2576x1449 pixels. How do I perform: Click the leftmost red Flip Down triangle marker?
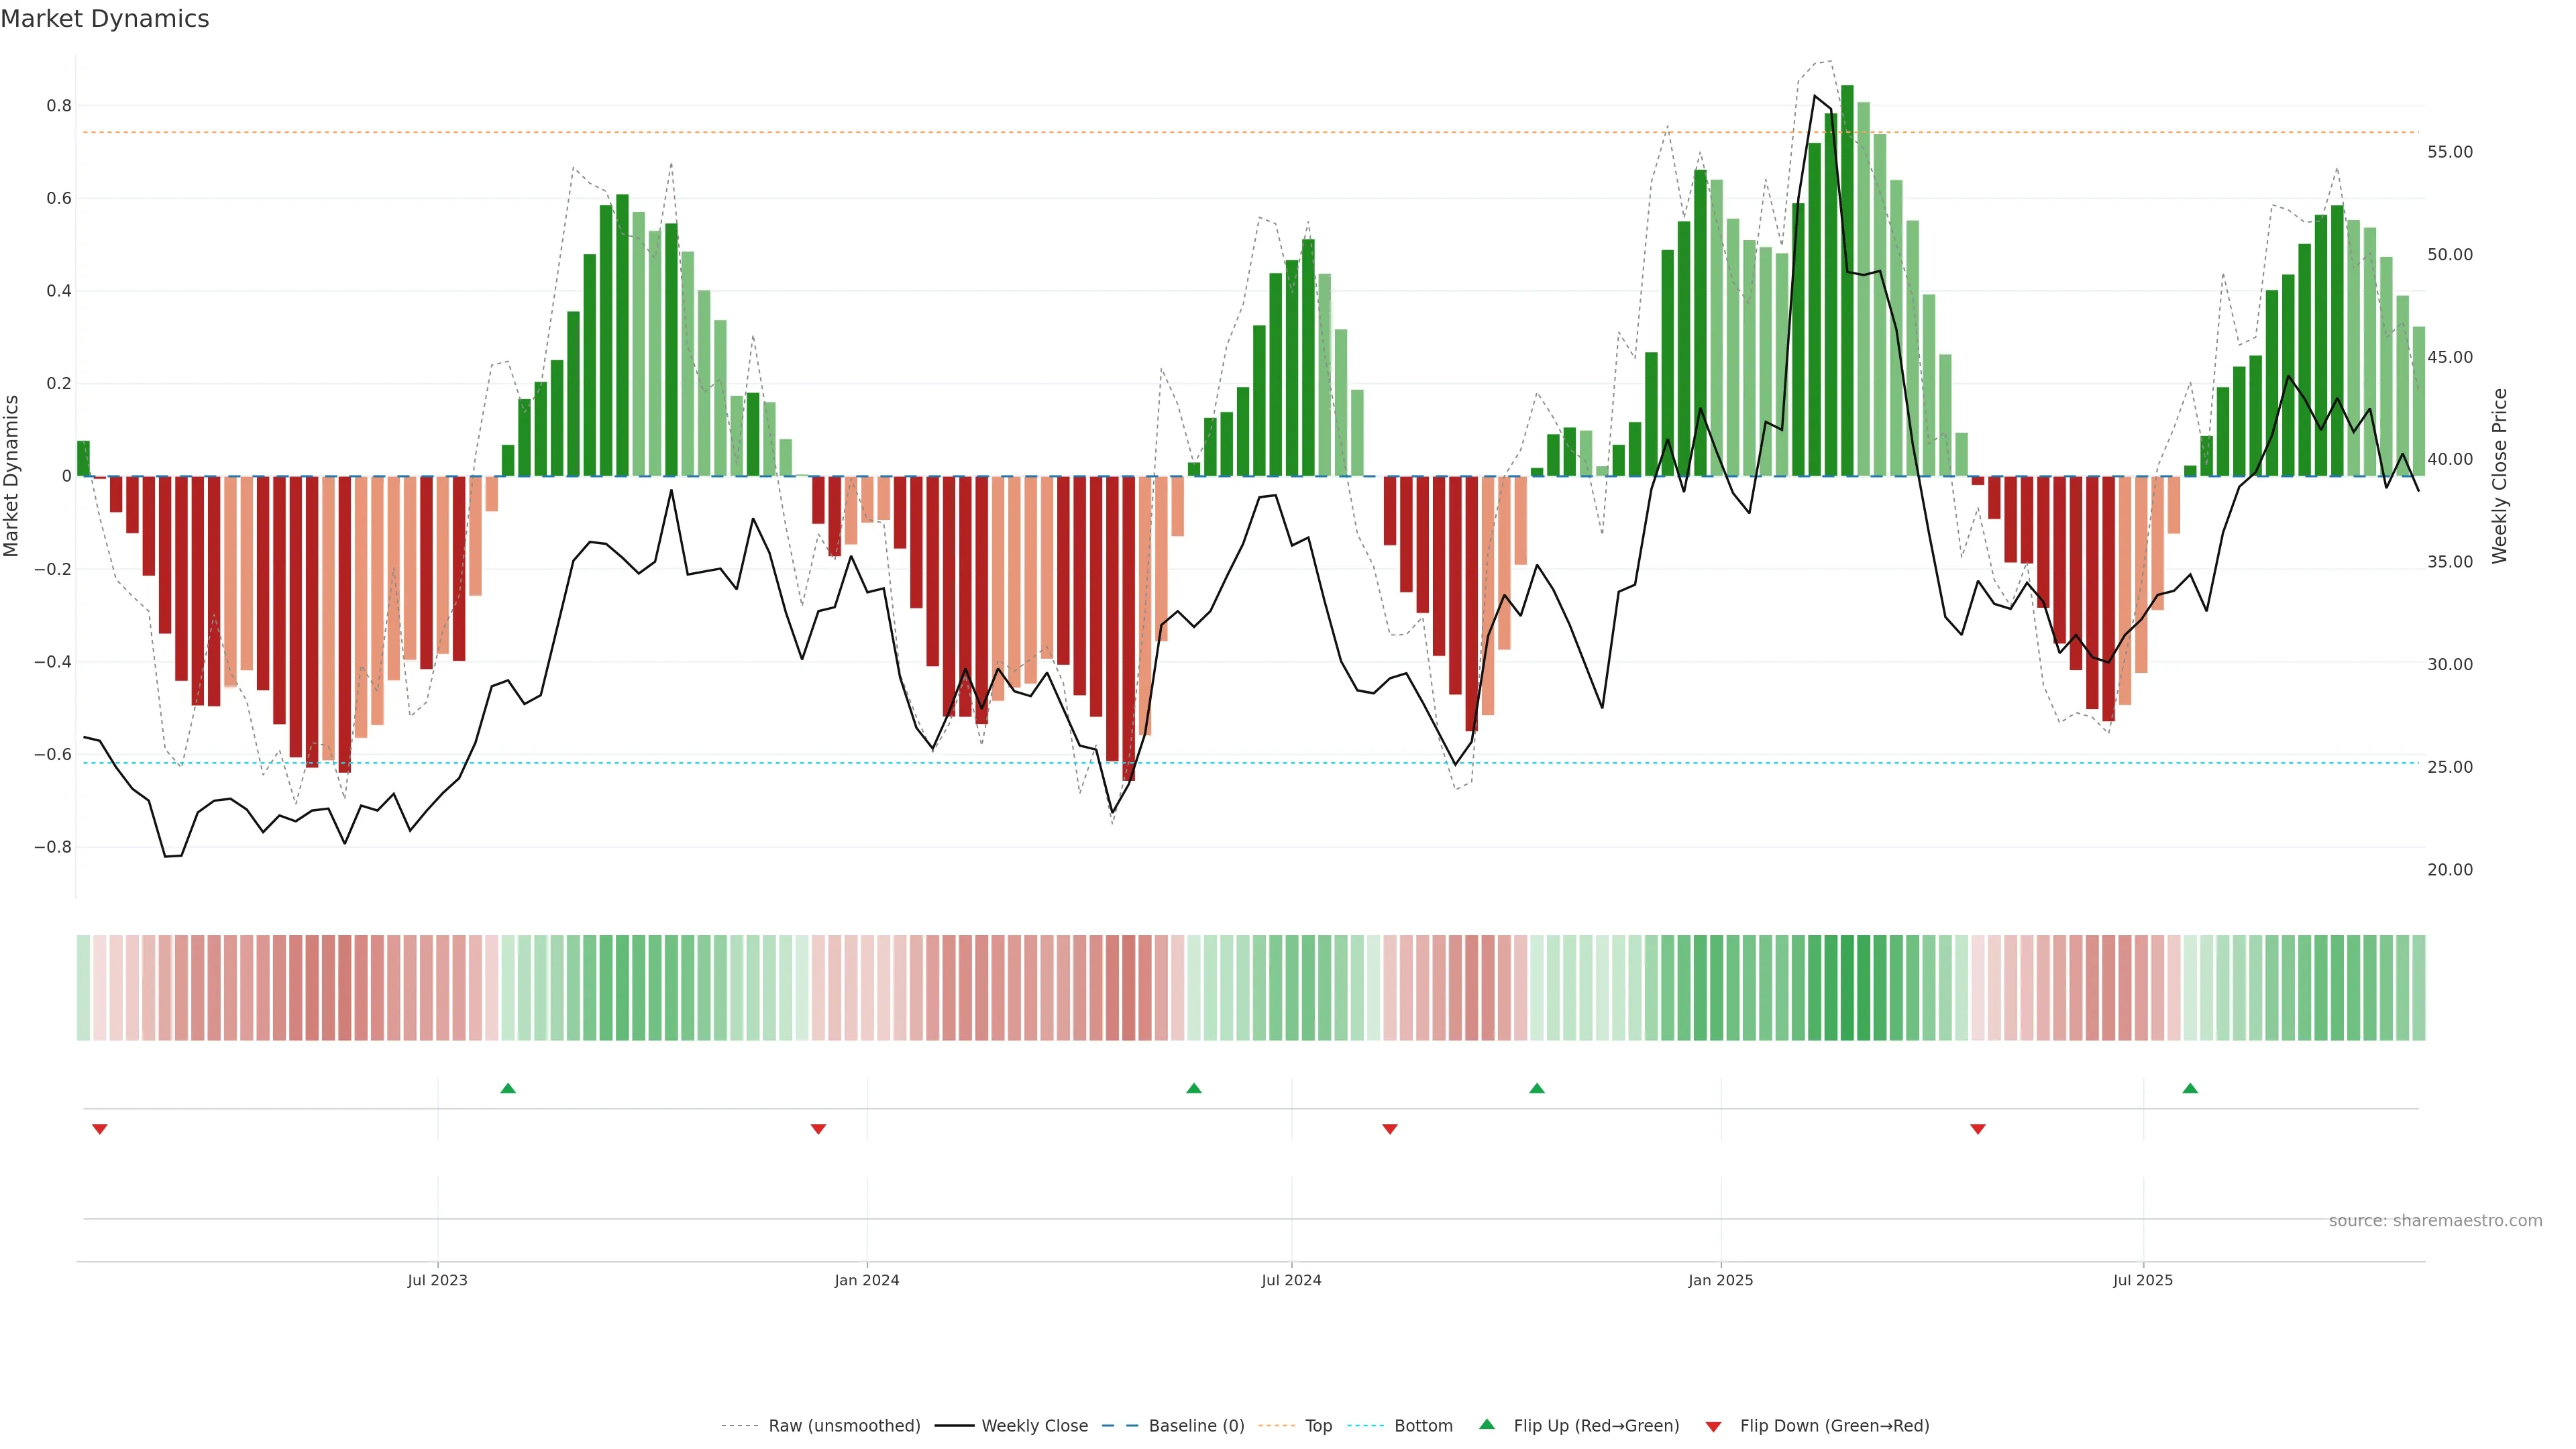(x=99, y=1129)
